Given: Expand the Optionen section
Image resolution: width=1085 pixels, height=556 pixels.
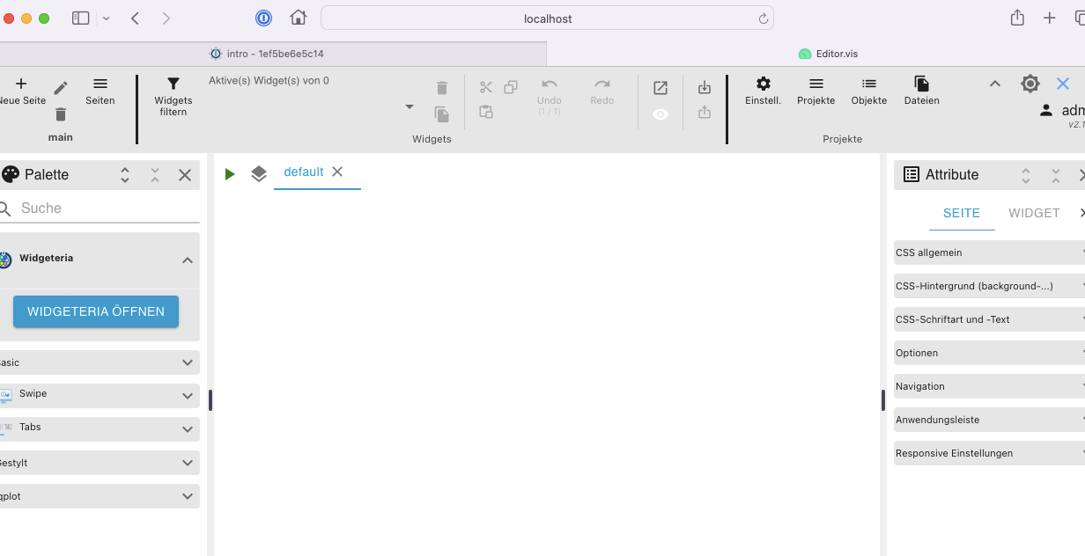Looking at the screenshot, I should tap(989, 353).
